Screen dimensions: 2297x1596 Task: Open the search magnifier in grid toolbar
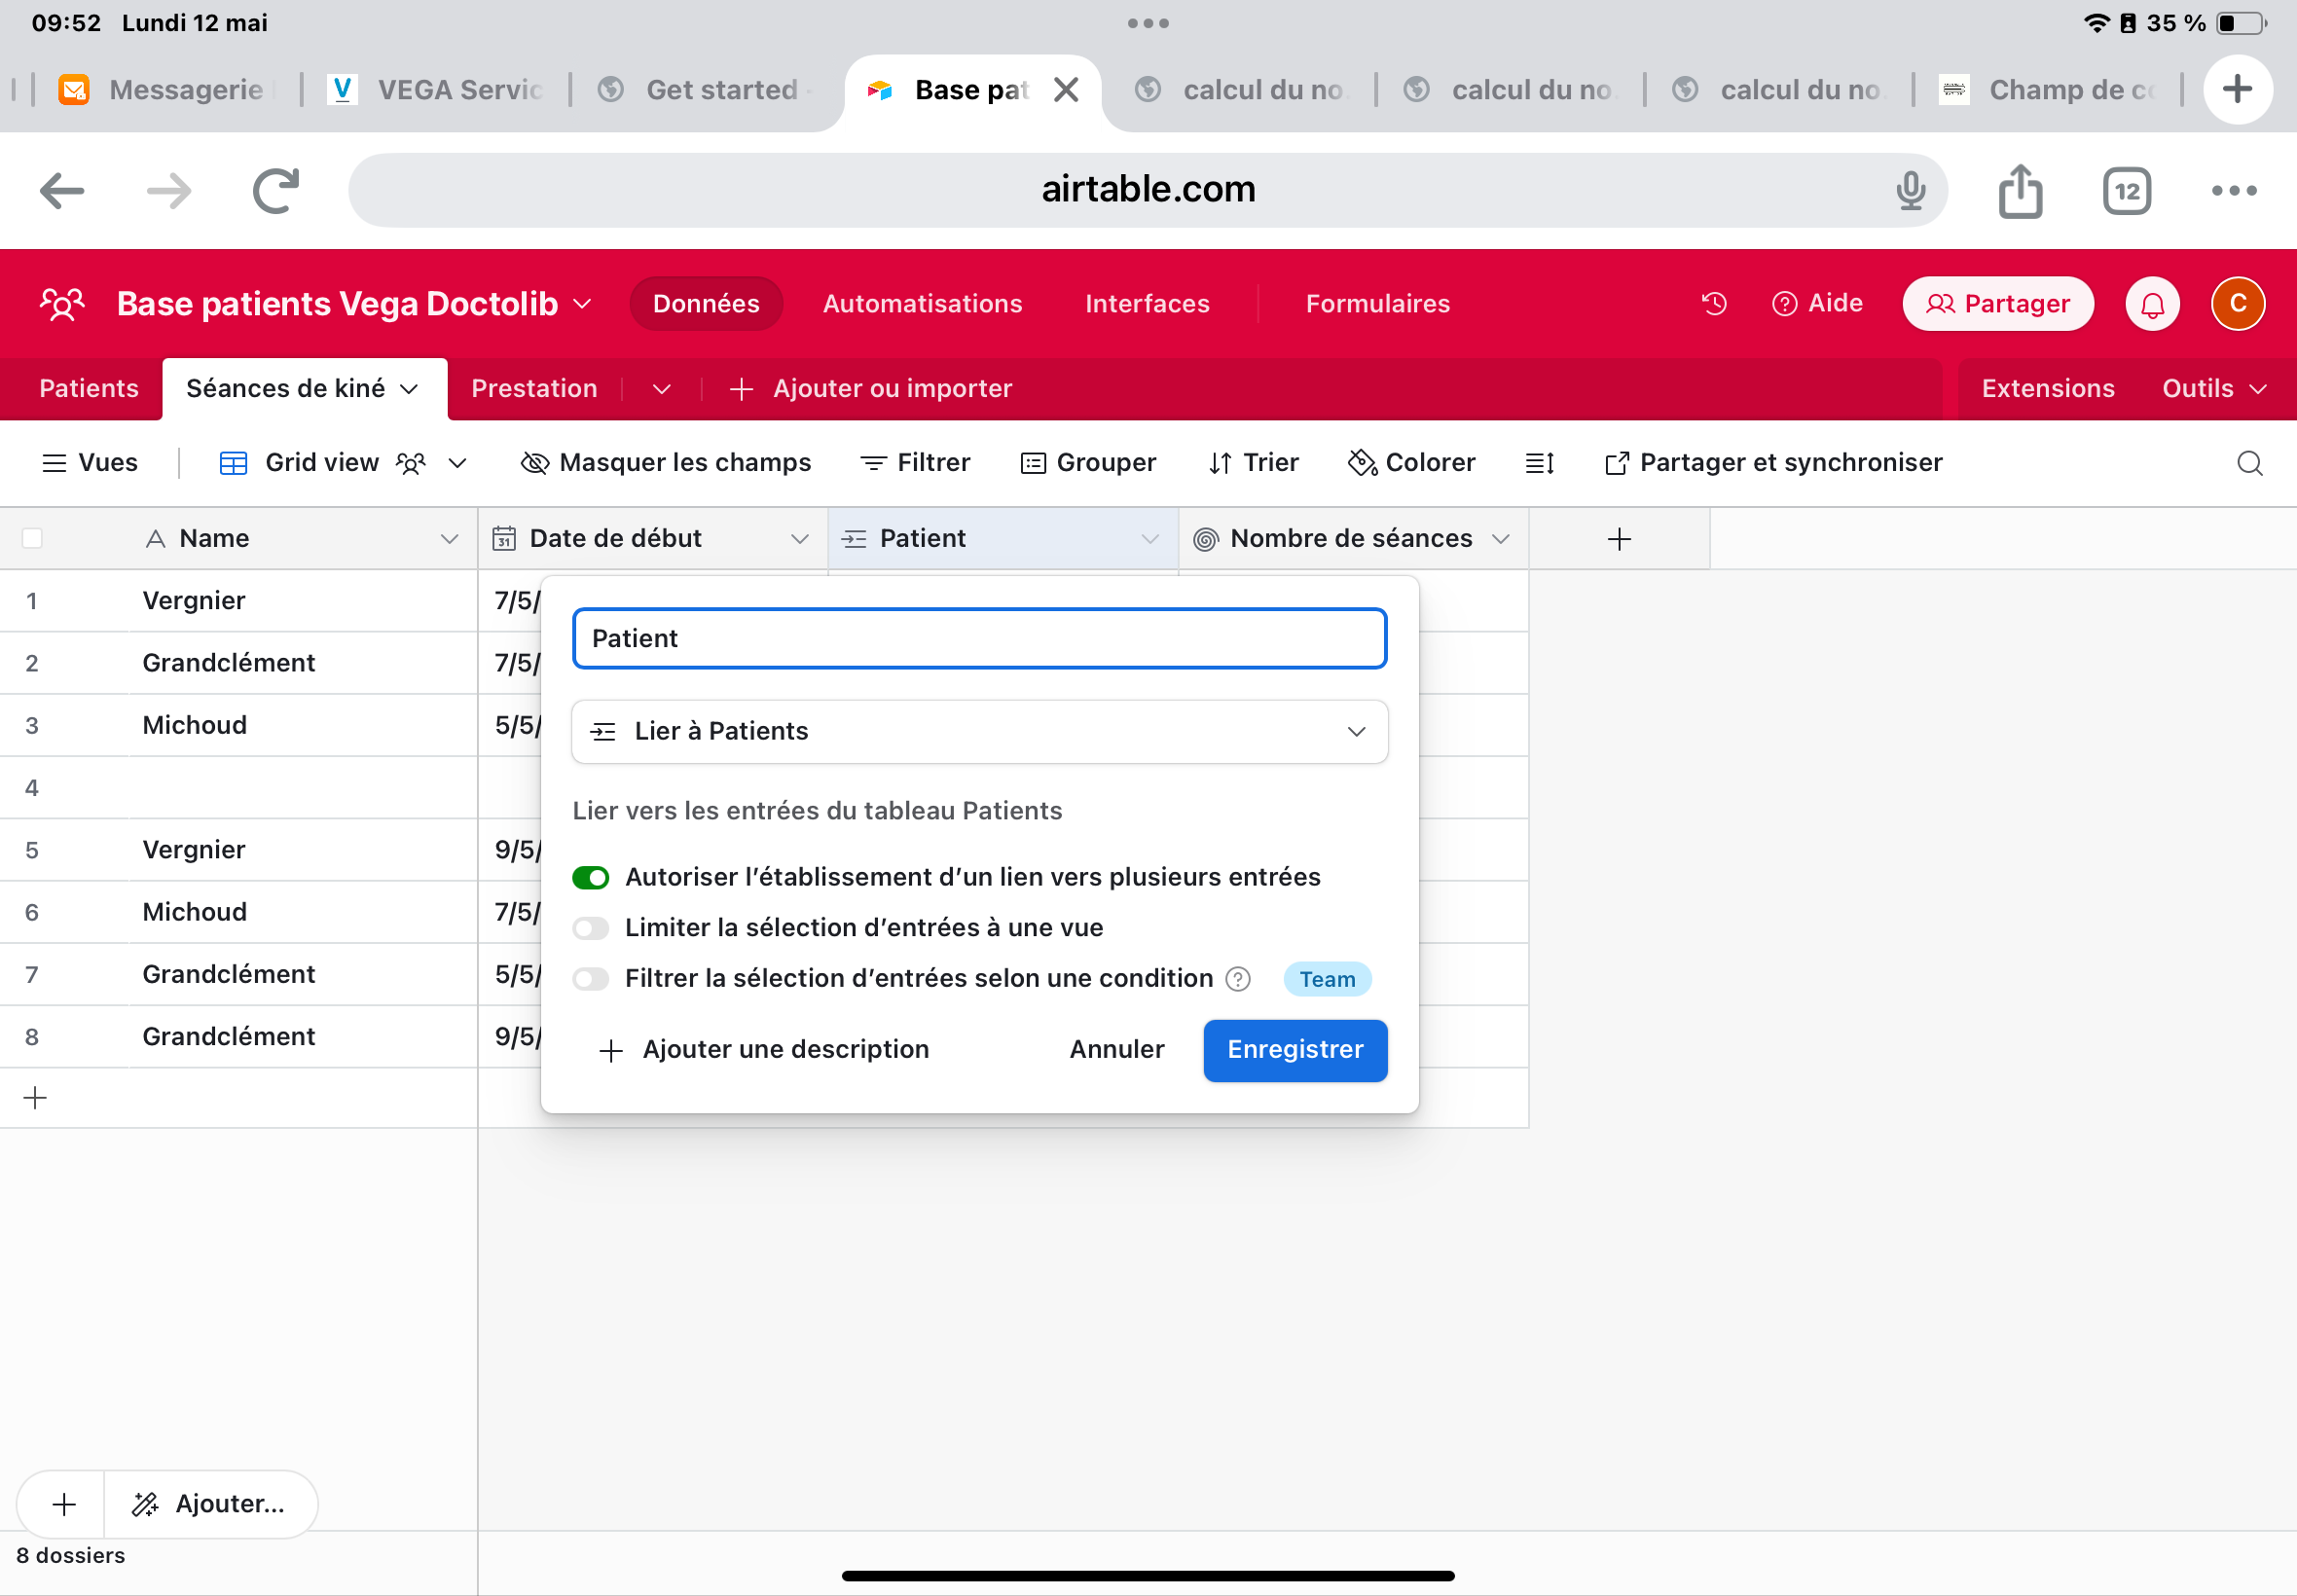(x=2250, y=462)
